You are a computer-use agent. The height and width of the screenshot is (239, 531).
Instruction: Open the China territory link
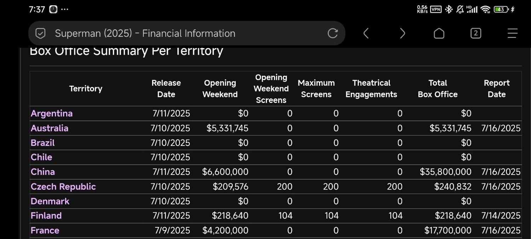[x=42, y=172]
